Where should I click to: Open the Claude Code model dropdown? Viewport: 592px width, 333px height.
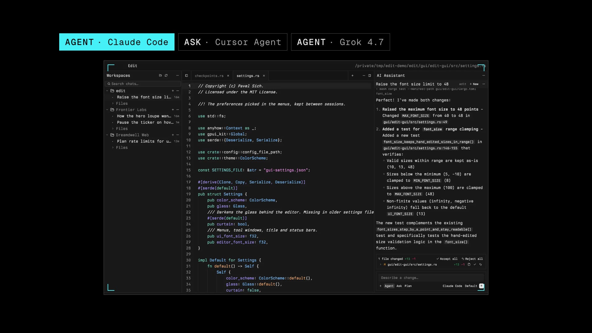point(452,286)
